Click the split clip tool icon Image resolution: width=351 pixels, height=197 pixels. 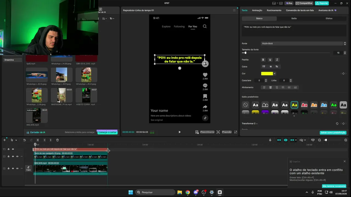coord(38,140)
